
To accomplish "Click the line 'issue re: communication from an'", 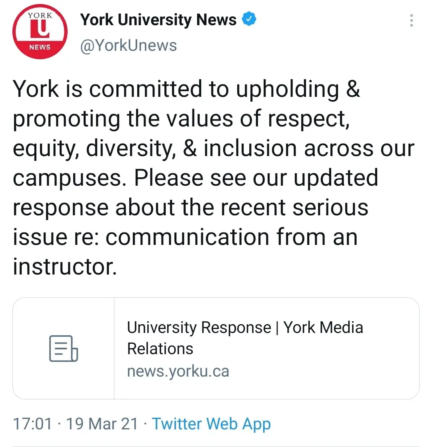I will tap(185, 237).
